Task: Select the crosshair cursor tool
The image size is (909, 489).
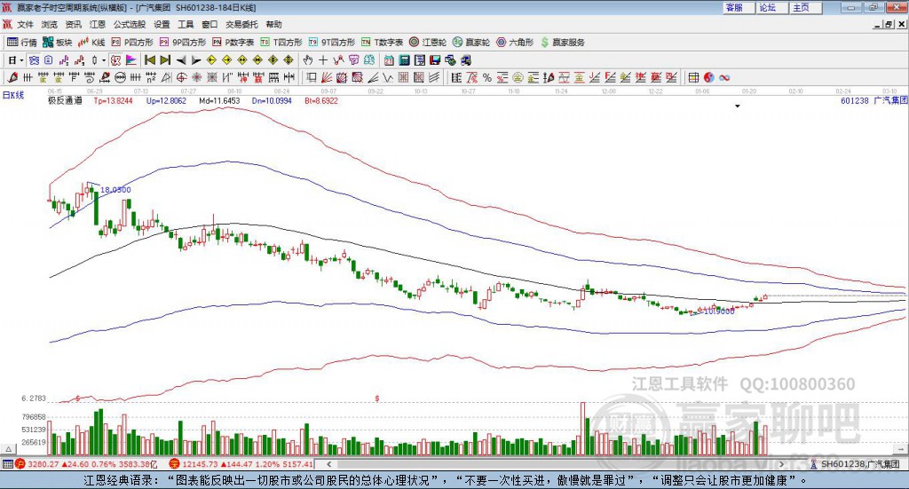Action: 324,60
